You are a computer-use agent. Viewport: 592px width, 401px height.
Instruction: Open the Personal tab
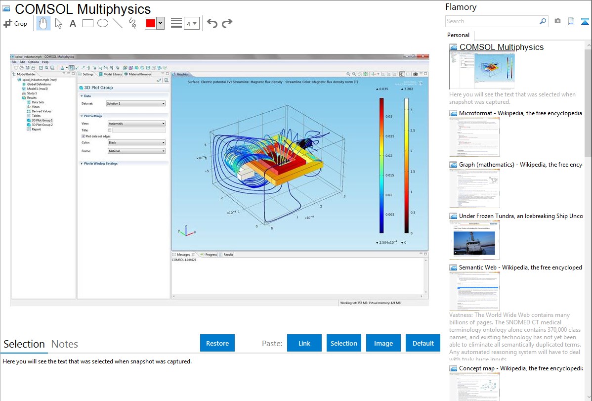(458, 35)
